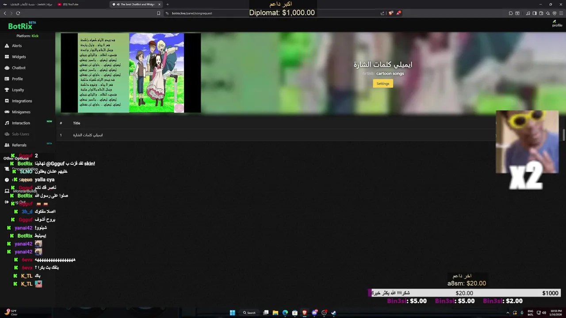
Task: Open Discord from the taskbar
Action: coord(314,313)
